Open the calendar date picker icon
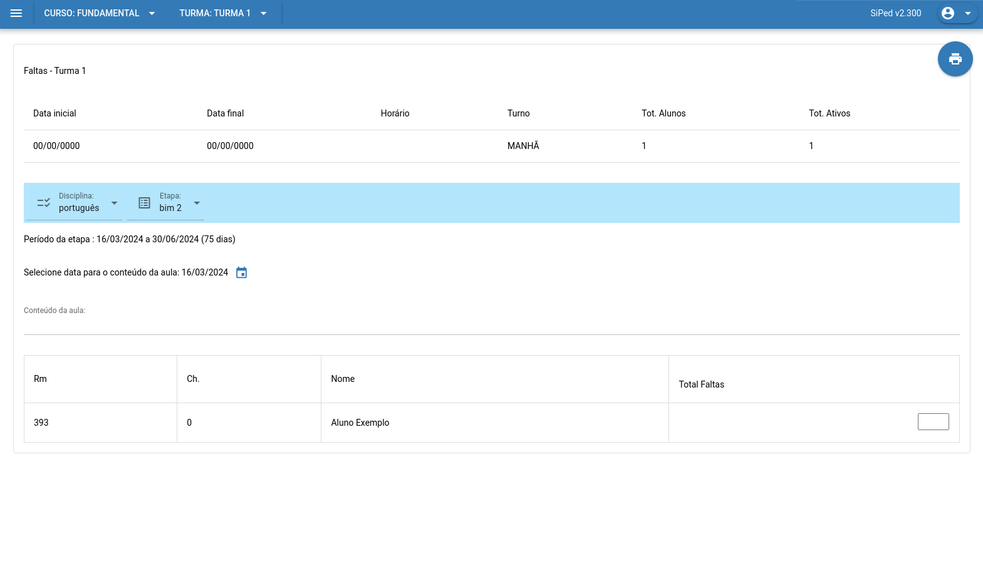Screen dimensions: 983x571 [241, 272]
